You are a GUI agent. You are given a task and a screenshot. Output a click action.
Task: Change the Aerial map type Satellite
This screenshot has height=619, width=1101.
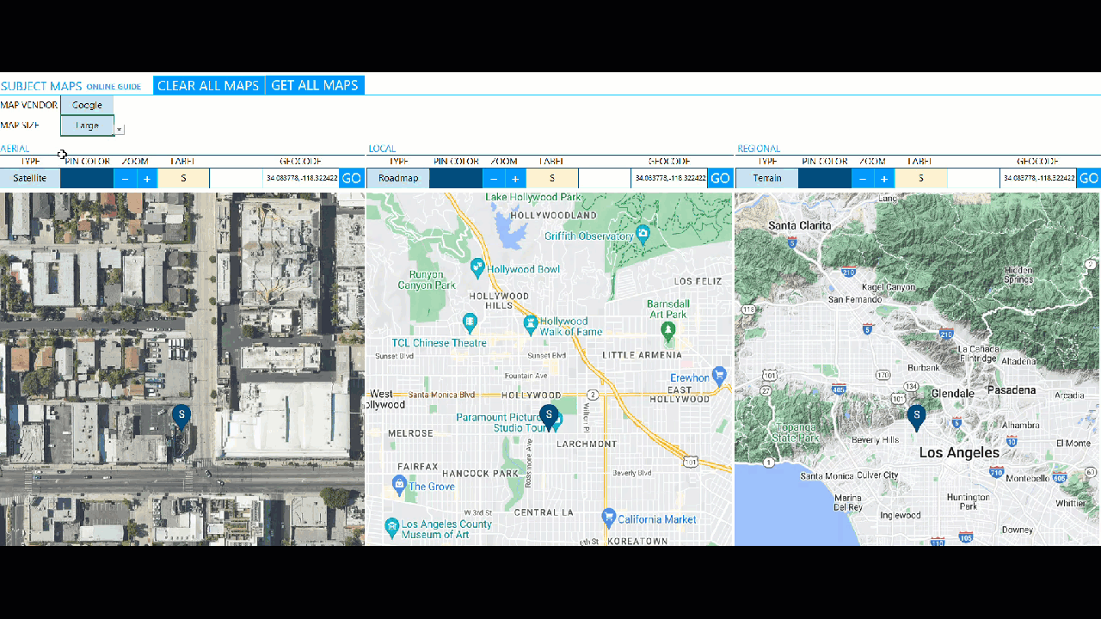point(30,178)
